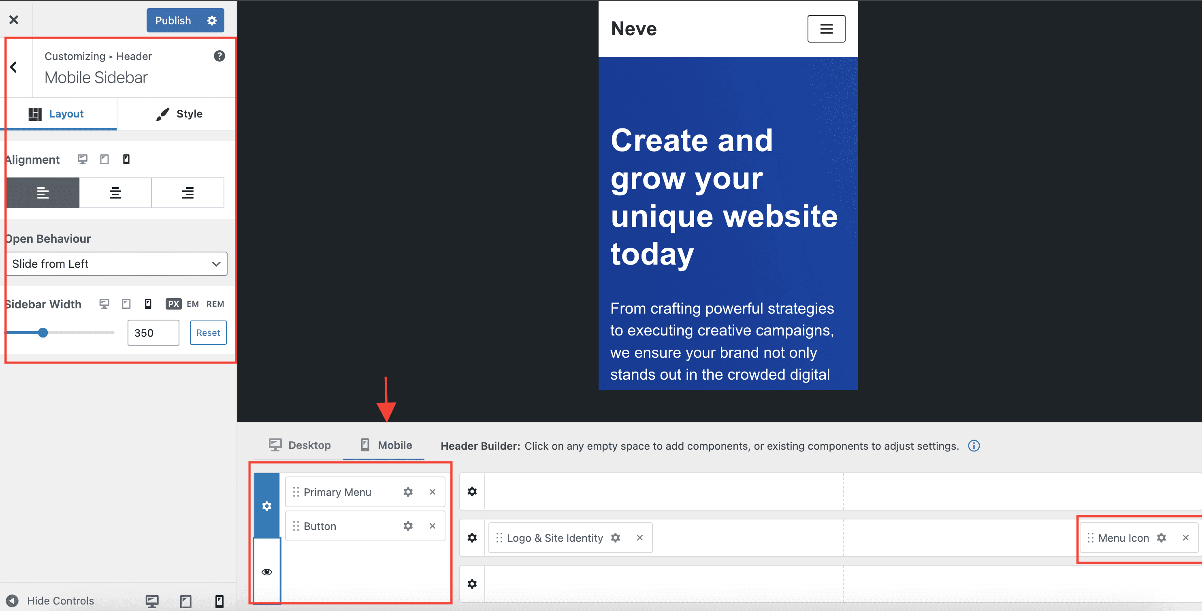Toggle mobile sidebar visibility eye icon

[267, 572]
